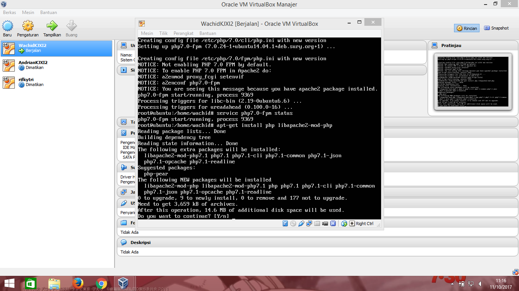This screenshot has height=291, width=519.
Task: Click VirtualBox icon on the taskbar
Action: [x=123, y=283]
